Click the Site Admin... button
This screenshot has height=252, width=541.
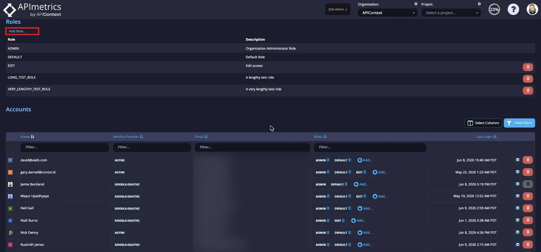pos(338,9)
